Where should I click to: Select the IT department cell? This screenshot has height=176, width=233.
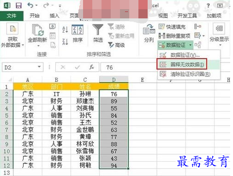pos(56,94)
